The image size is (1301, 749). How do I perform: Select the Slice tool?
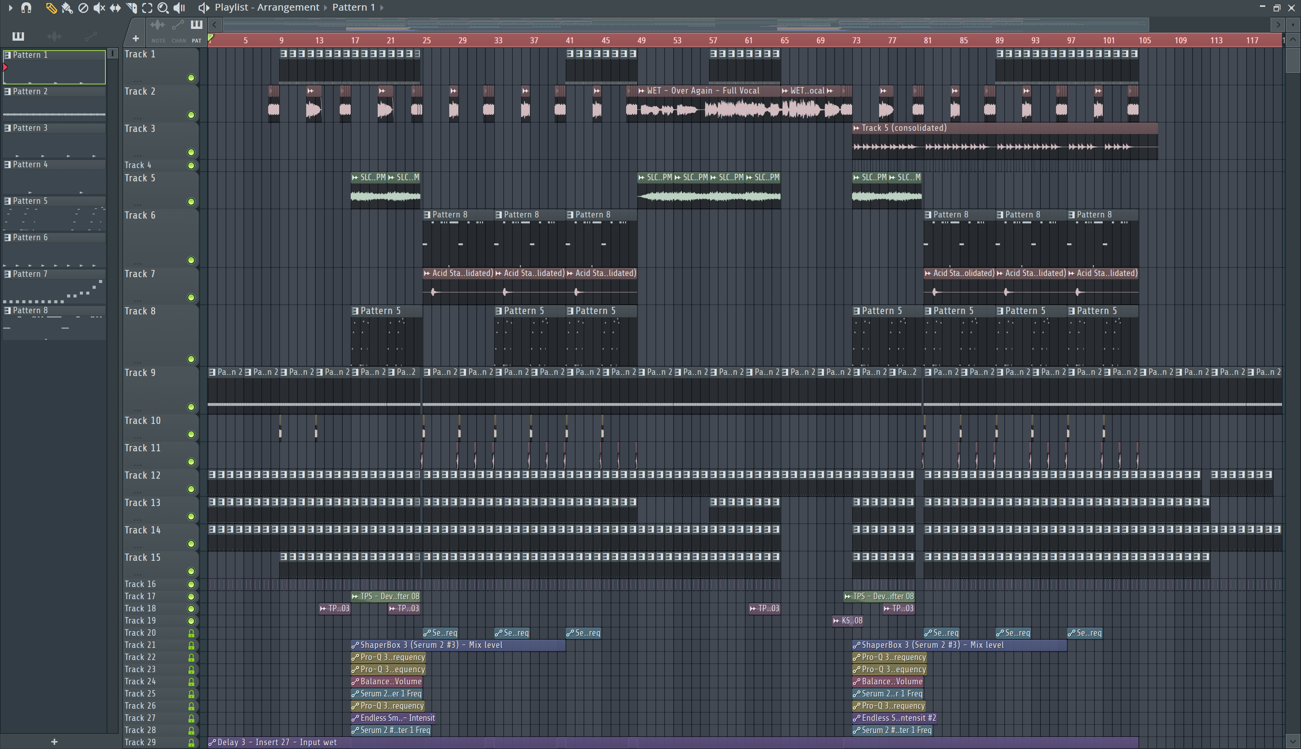(x=131, y=8)
